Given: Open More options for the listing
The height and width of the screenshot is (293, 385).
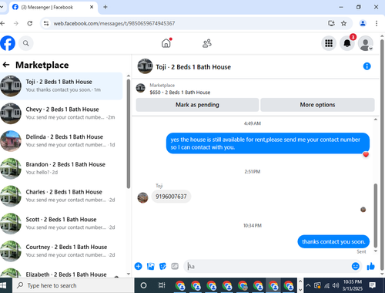Looking at the screenshot, I should [x=317, y=105].
